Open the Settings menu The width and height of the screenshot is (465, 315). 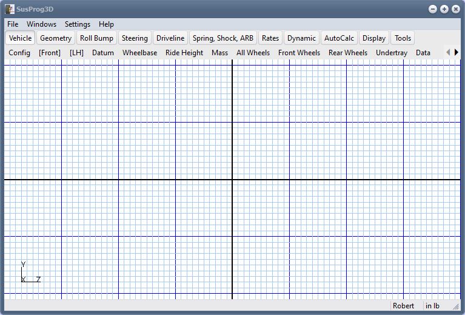coord(78,24)
